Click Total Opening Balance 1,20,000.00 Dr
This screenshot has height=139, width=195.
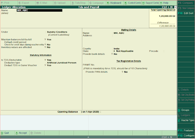(x=167, y=16)
